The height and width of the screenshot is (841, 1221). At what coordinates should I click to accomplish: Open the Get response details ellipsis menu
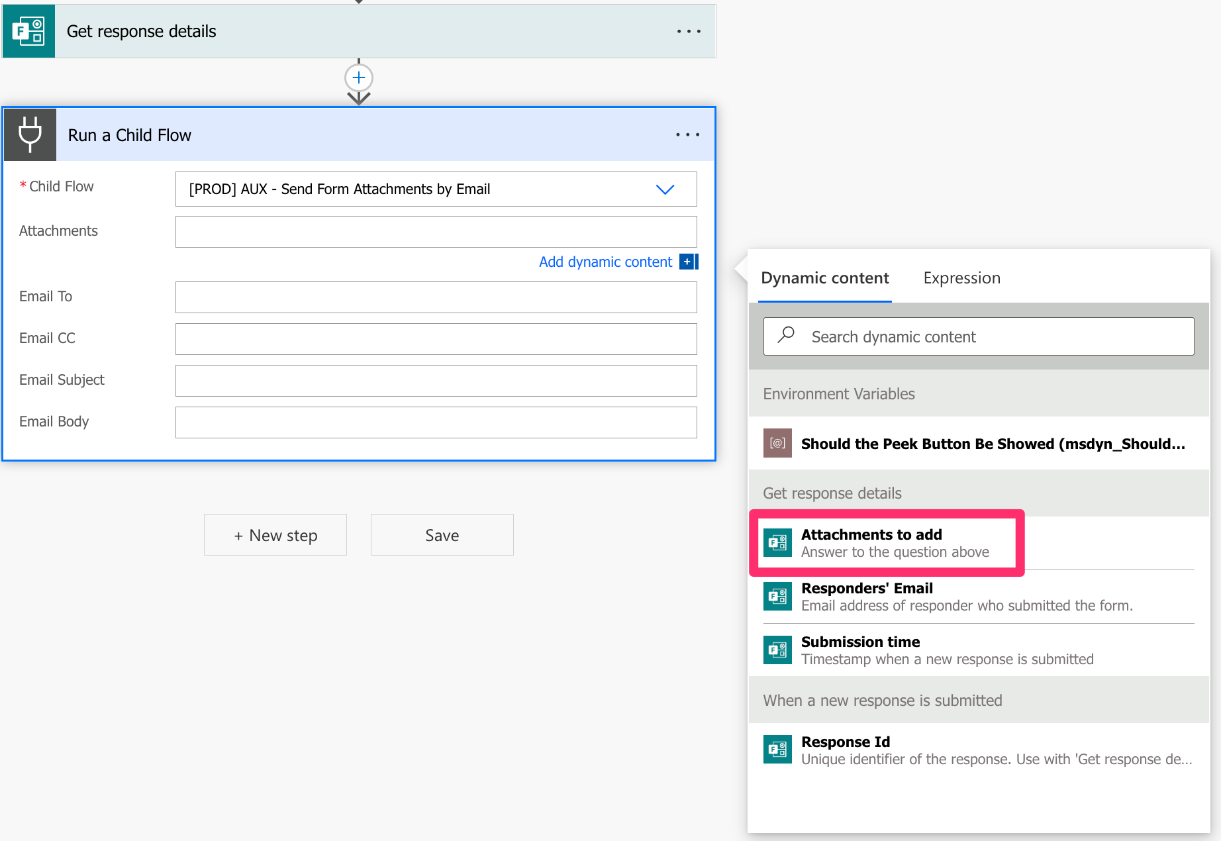point(689,31)
